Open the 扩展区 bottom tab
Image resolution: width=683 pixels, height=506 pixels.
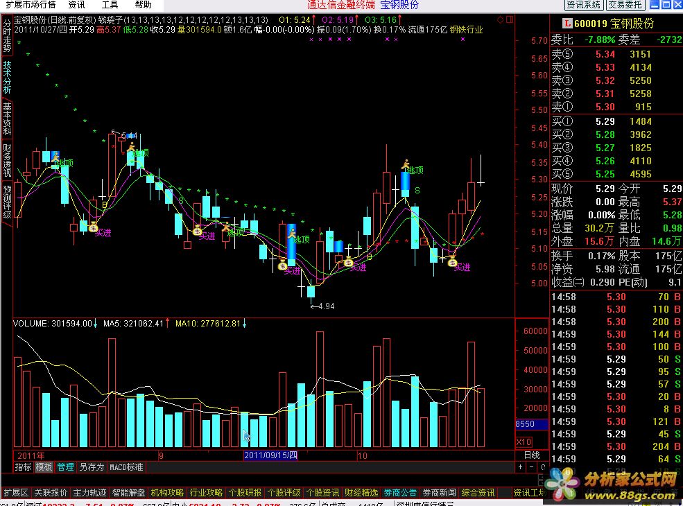pos(16,493)
